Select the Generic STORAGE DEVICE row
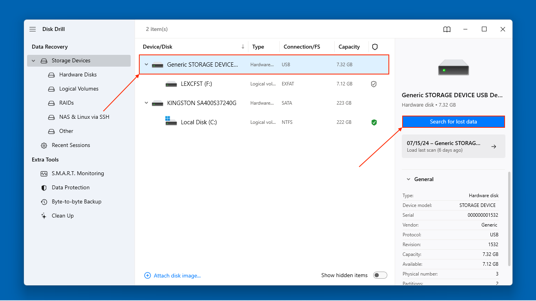 click(x=264, y=65)
